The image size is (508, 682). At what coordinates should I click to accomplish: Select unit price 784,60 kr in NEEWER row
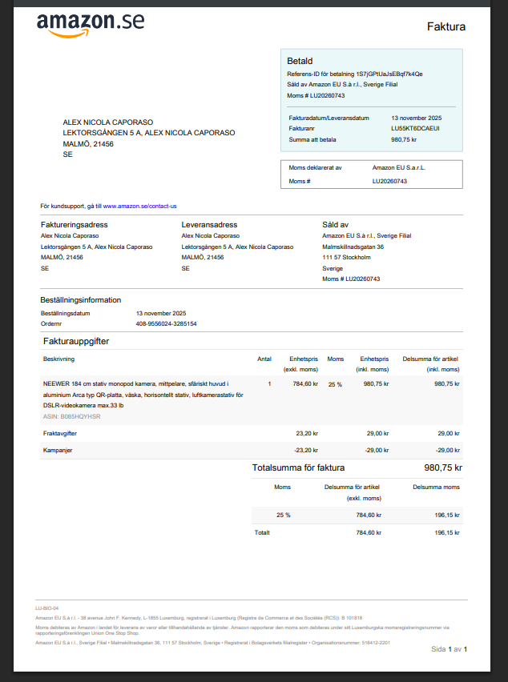tap(305, 384)
